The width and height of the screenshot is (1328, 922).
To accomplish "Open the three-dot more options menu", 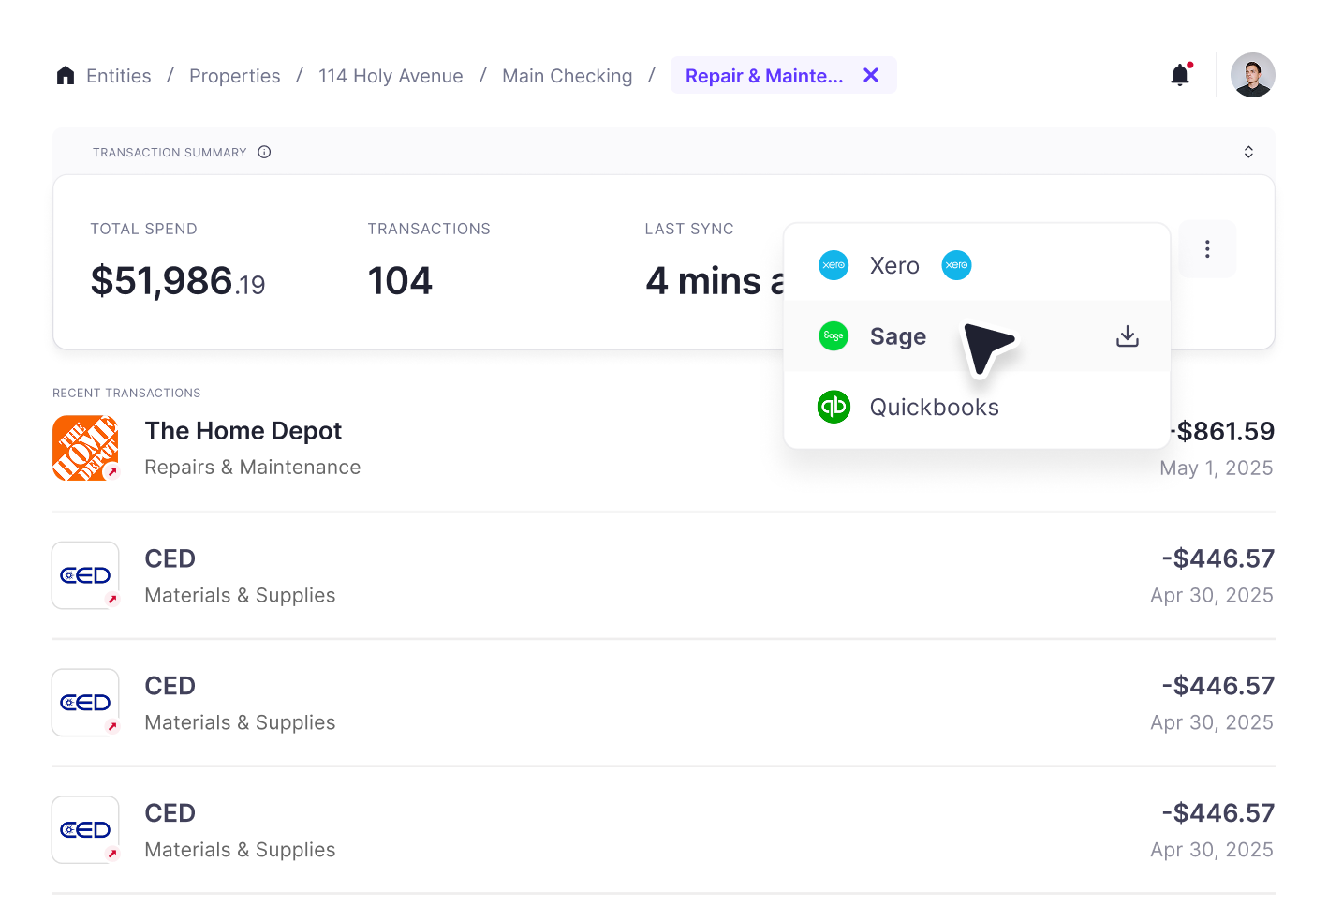I will click(x=1207, y=248).
